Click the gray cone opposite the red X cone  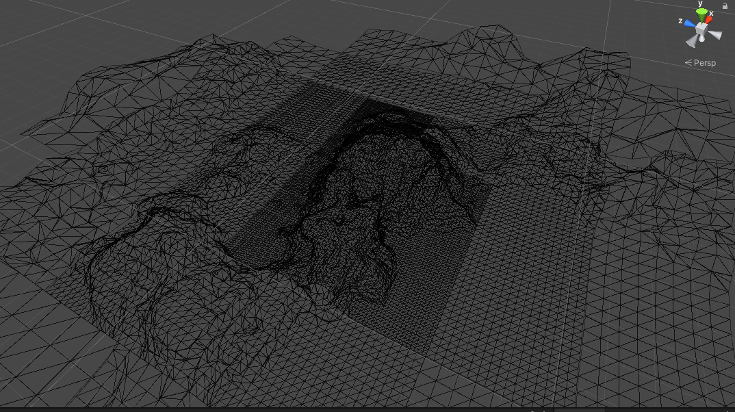(x=691, y=41)
